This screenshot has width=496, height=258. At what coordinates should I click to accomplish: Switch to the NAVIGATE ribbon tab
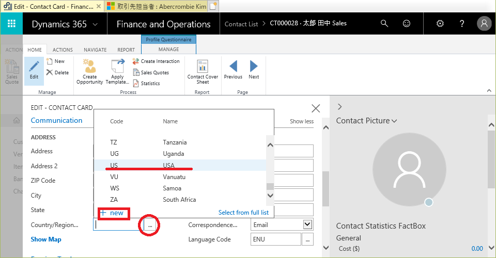click(x=95, y=50)
